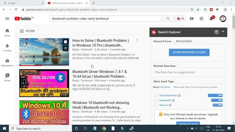Open title Bluetooth Driver Windows 7, 8.1
The height and width of the screenshot is (132, 235).
pyautogui.click(x=100, y=74)
